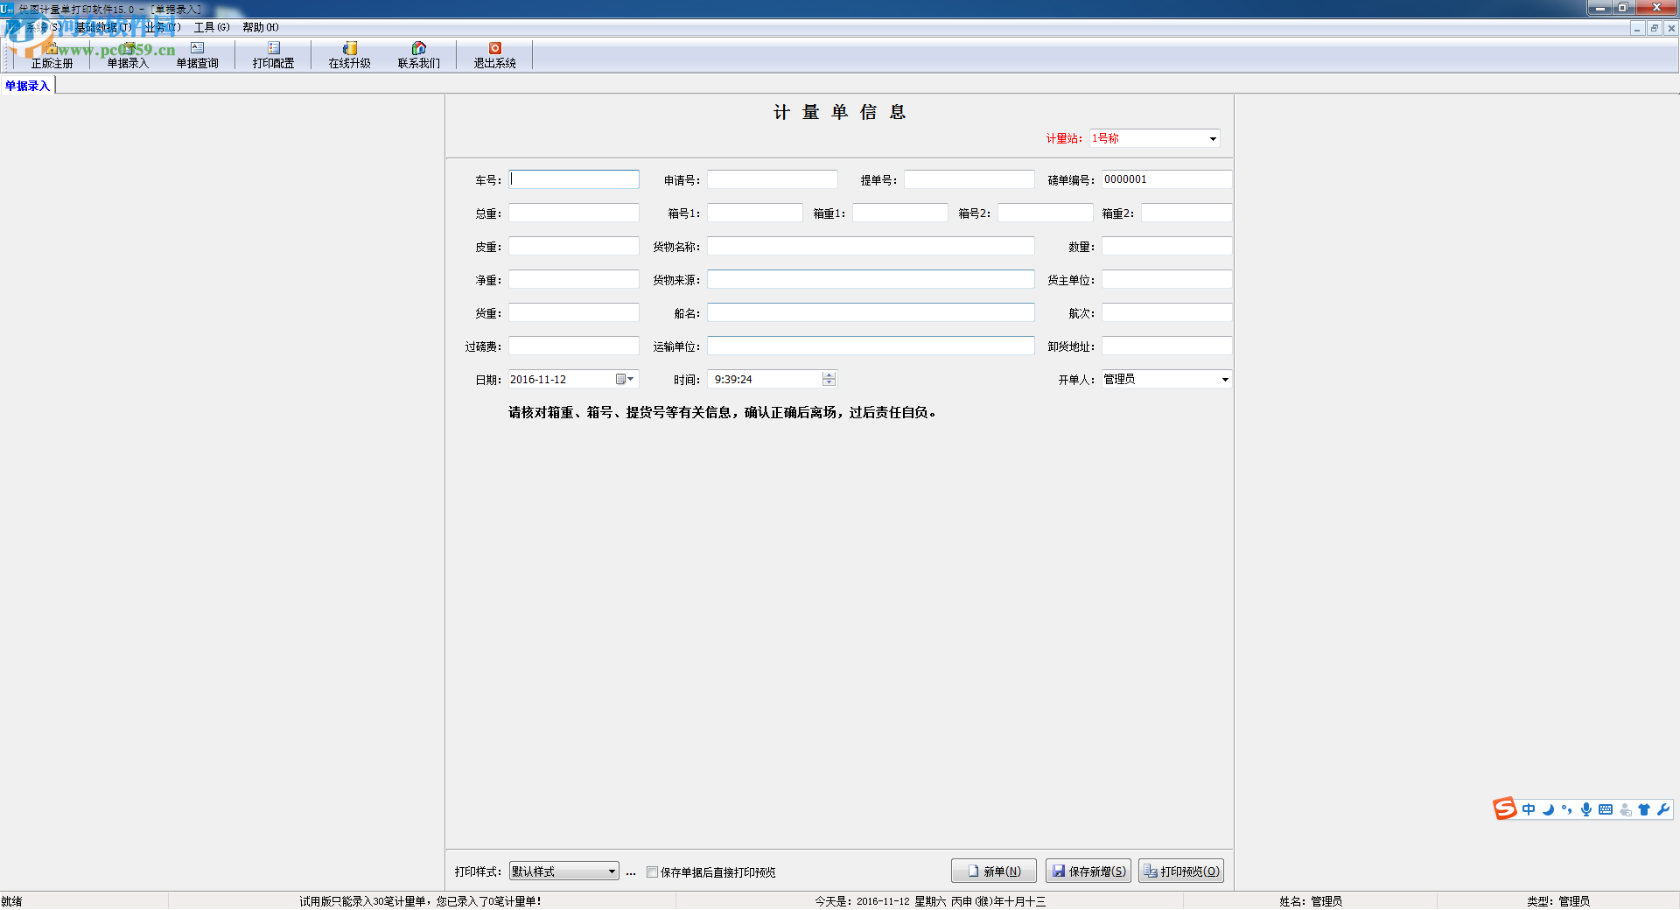Focus the 提单号 input field
1680x910 pixels.
(x=969, y=179)
